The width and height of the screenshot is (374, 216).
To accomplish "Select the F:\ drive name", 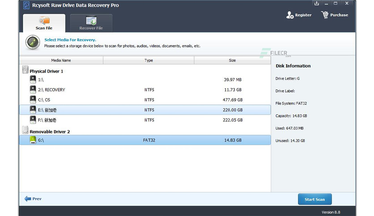I will click(47, 120).
